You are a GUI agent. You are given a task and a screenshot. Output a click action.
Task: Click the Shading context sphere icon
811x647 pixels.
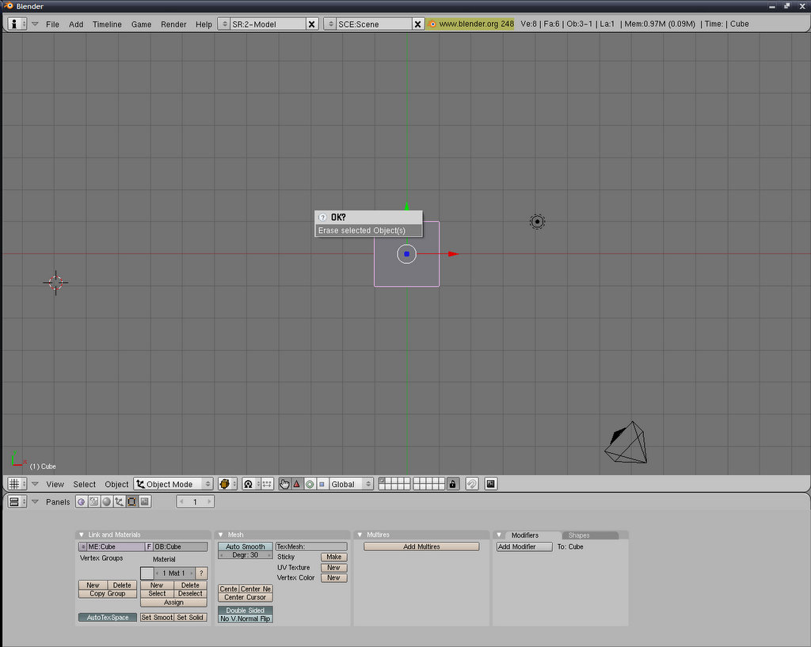106,501
